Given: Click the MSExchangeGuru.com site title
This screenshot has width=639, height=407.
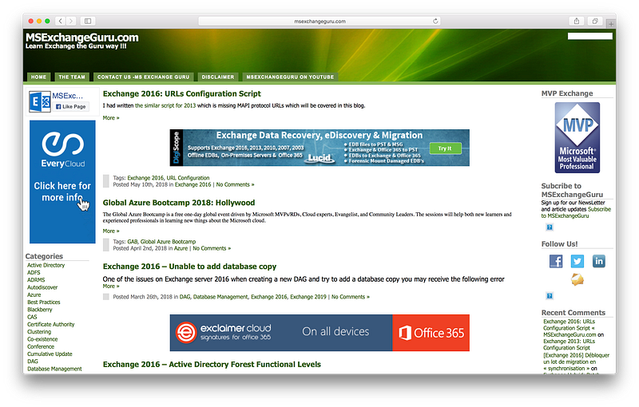Looking at the screenshot, I should (x=82, y=38).
